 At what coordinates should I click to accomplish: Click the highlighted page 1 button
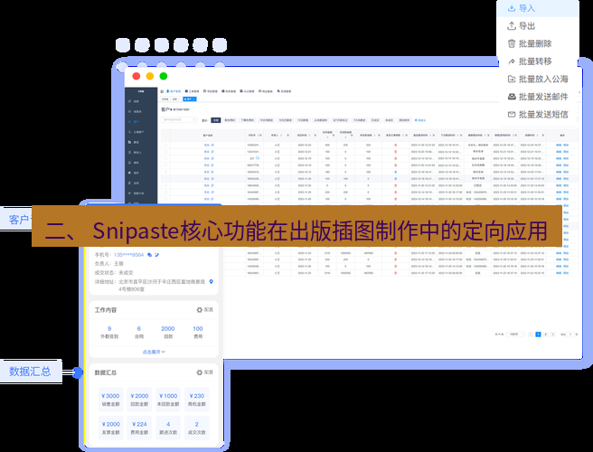(538, 334)
